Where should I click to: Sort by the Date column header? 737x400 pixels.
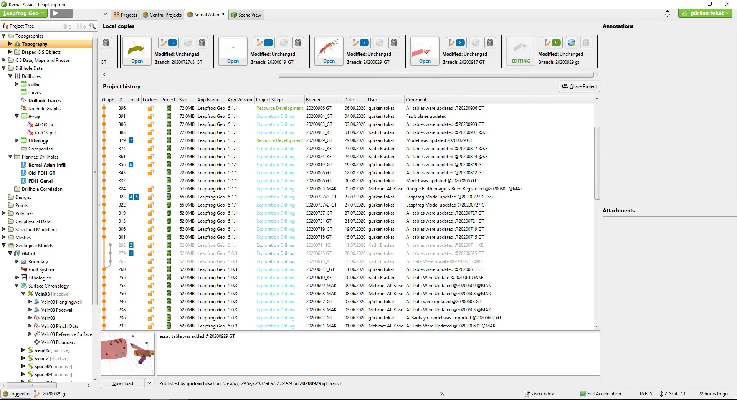click(354, 99)
